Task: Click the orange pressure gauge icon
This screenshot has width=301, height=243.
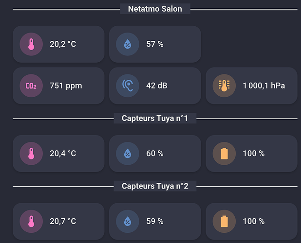Action: pyautogui.click(x=224, y=86)
